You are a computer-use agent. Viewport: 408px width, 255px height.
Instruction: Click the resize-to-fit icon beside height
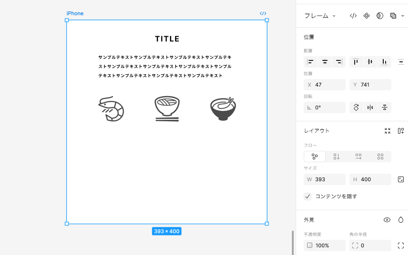tap(401, 179)
